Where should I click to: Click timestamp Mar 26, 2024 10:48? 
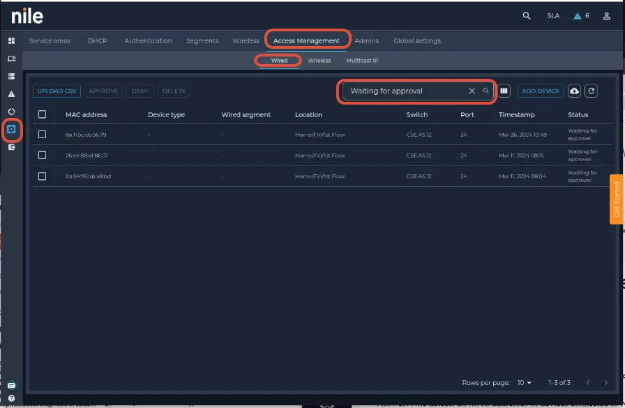click(522, 135)
